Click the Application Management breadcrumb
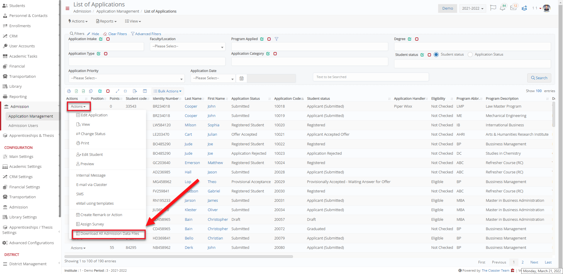This screenshot has width=563, height=274. [x=118, y=11]
